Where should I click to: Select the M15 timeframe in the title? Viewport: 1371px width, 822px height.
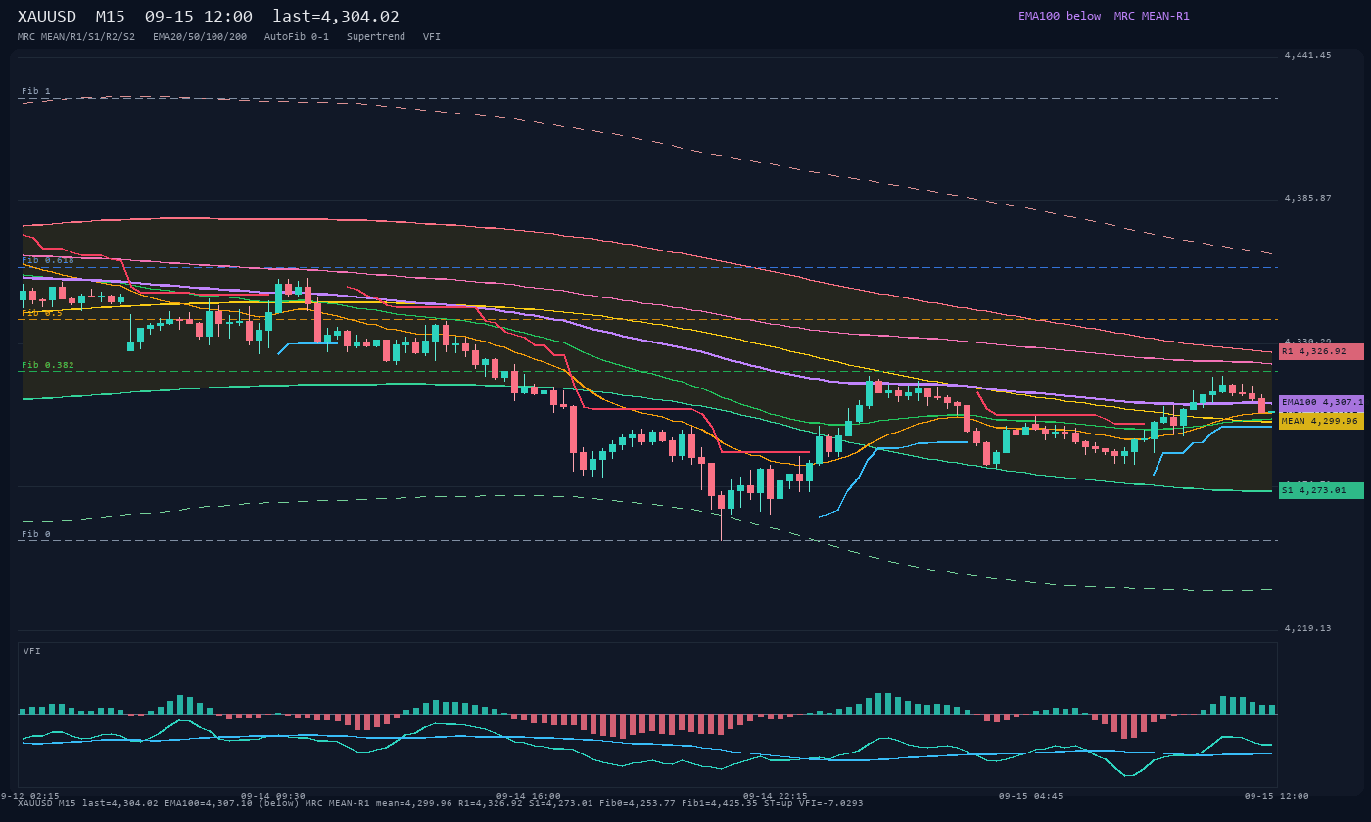(x=111, y=17)
